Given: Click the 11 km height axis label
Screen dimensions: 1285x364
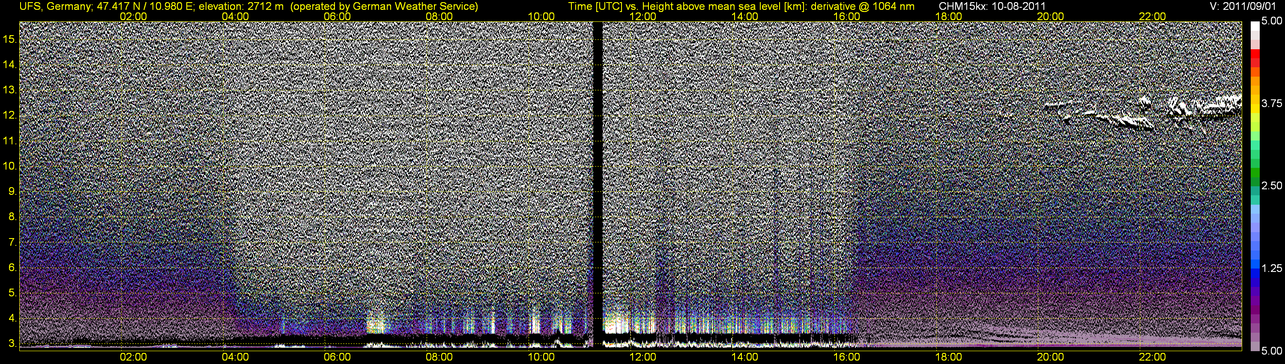Looking at the screenshot, I should [9, 140].
